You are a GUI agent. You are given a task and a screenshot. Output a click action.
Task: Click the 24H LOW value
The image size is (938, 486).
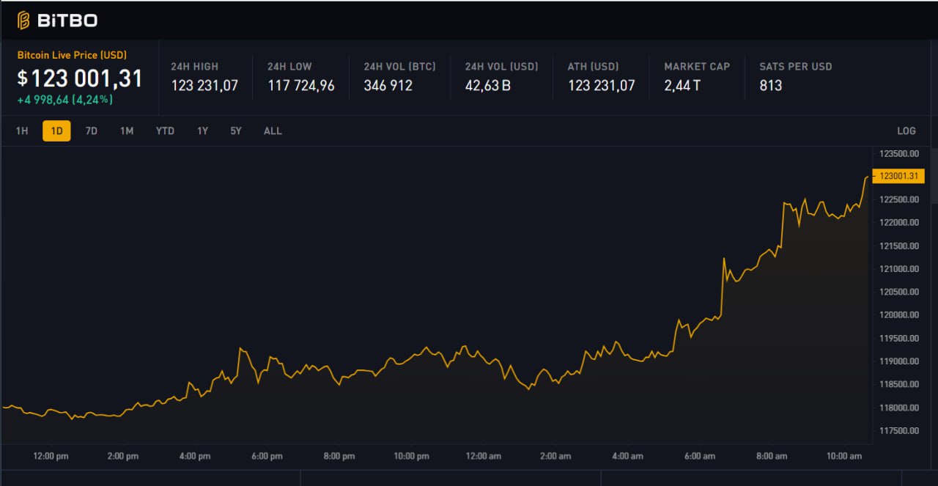[301, 85]
